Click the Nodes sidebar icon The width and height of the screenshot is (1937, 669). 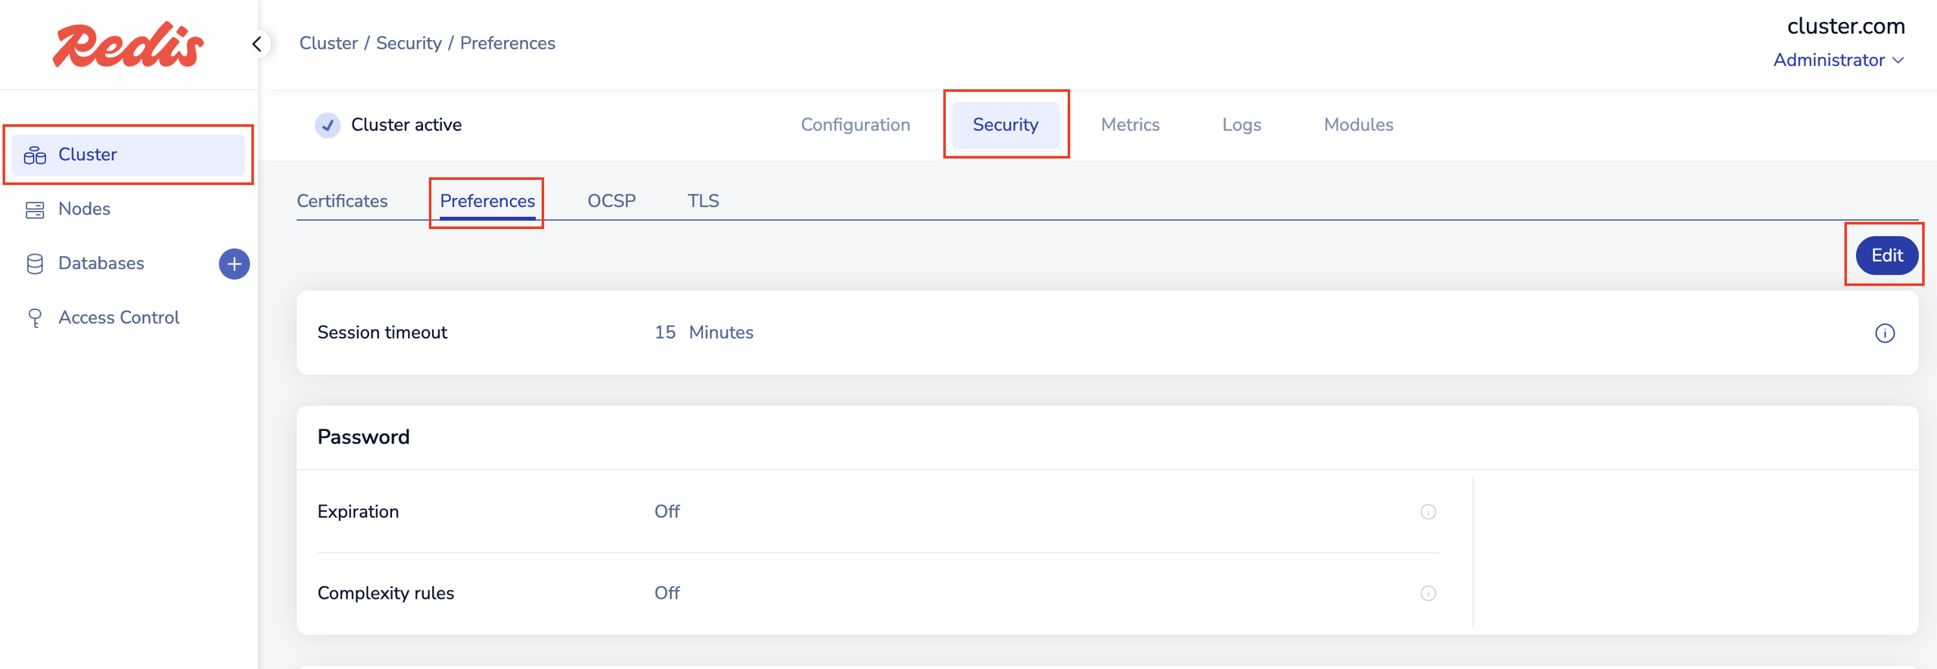tap(35, 209)
